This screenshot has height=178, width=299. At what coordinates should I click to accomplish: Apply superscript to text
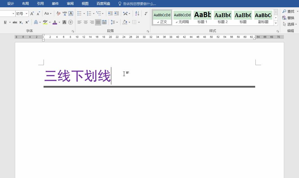pos(27,22)
